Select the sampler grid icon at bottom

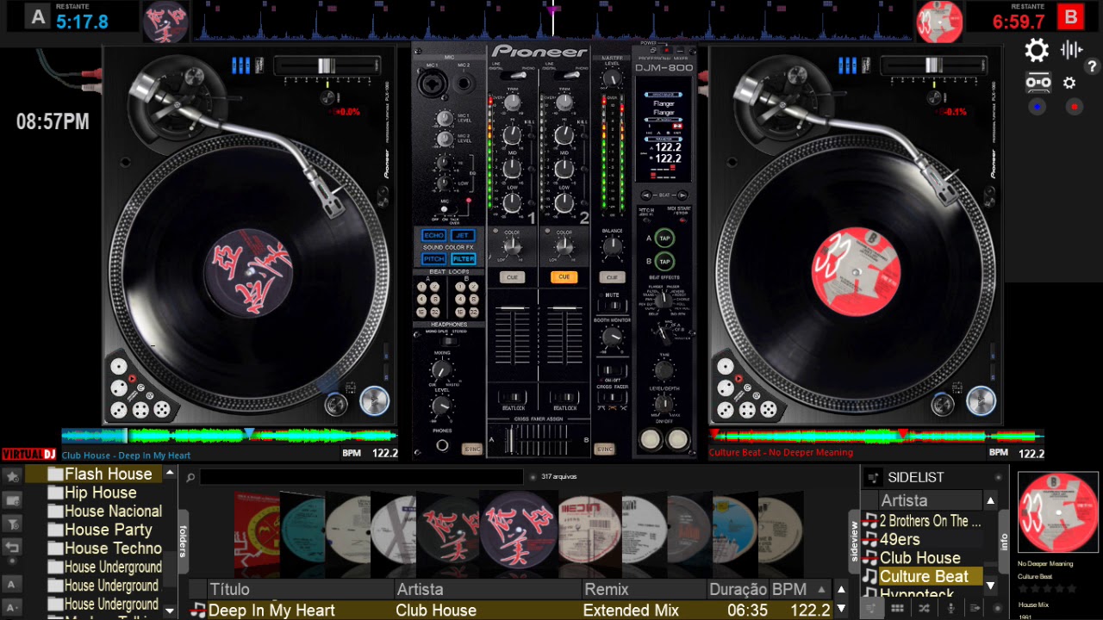point(897,608)
